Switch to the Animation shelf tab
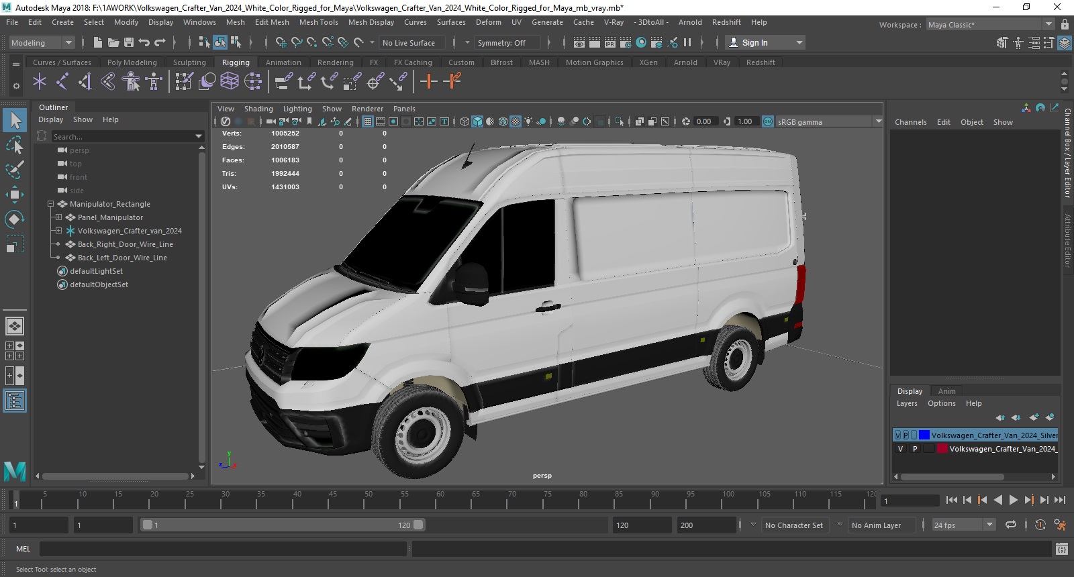1074x577 pixels. [283, 62]
